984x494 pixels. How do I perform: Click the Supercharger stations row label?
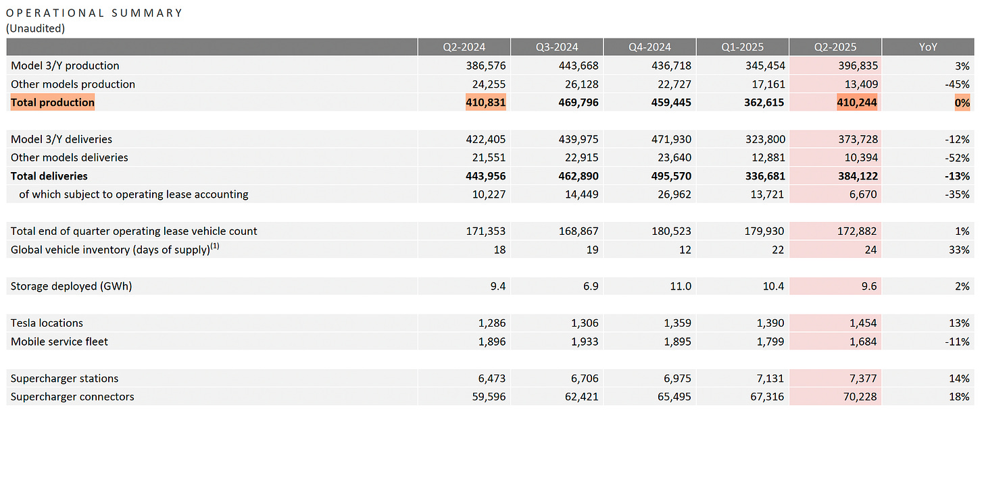tap(64, 378)
